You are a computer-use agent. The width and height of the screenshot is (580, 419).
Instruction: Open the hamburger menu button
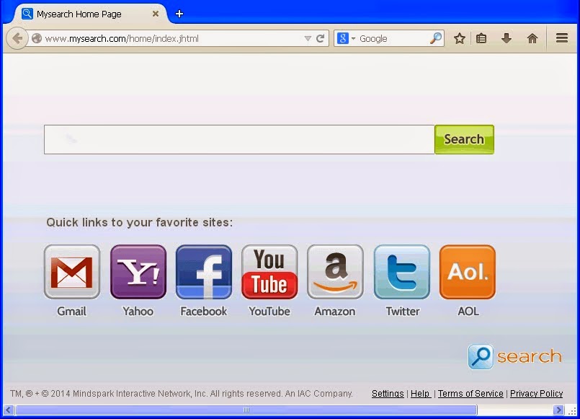pyautogui.click(x=562, y=38)
